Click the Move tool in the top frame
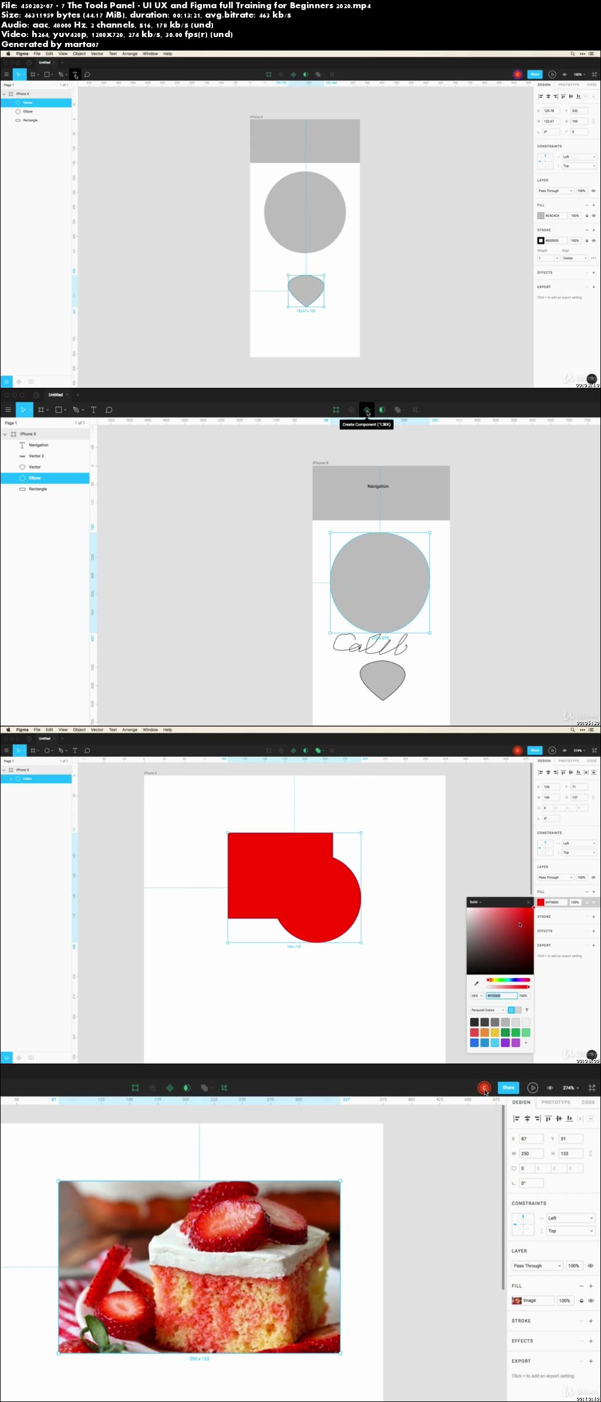This screenshot has height=1402, width=601. pos(19,75)
